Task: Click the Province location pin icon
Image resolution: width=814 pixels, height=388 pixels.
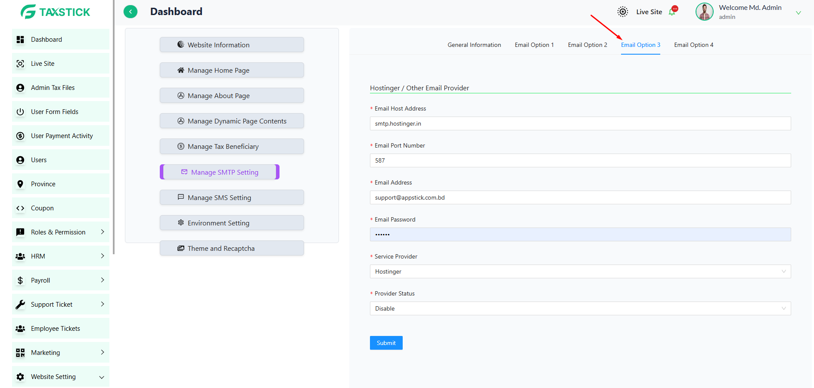Action: [20, 184]
